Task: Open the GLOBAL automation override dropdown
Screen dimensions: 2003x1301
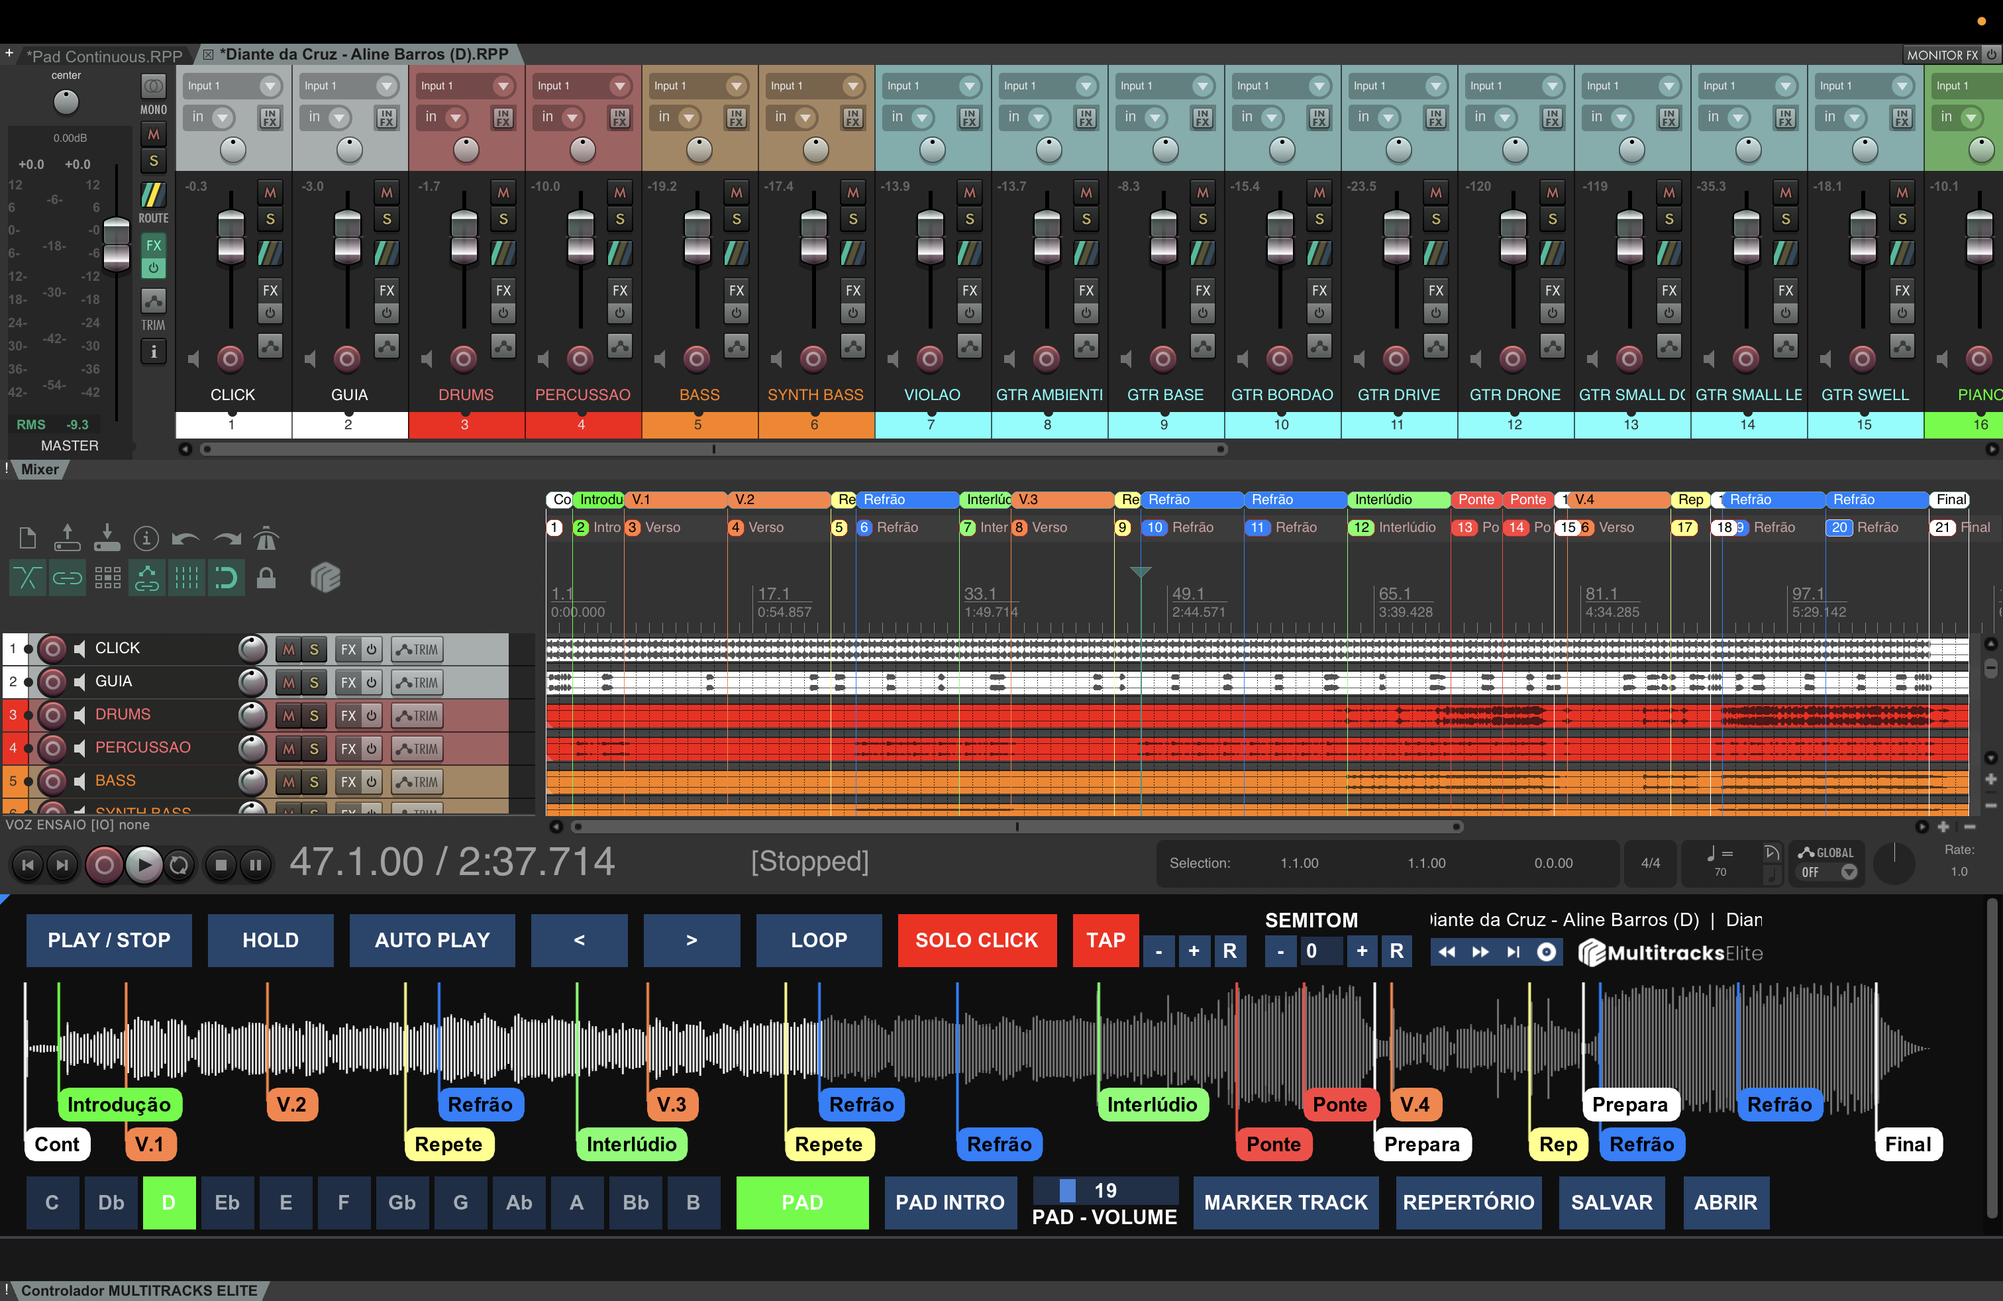Action: pos(1848,872)
